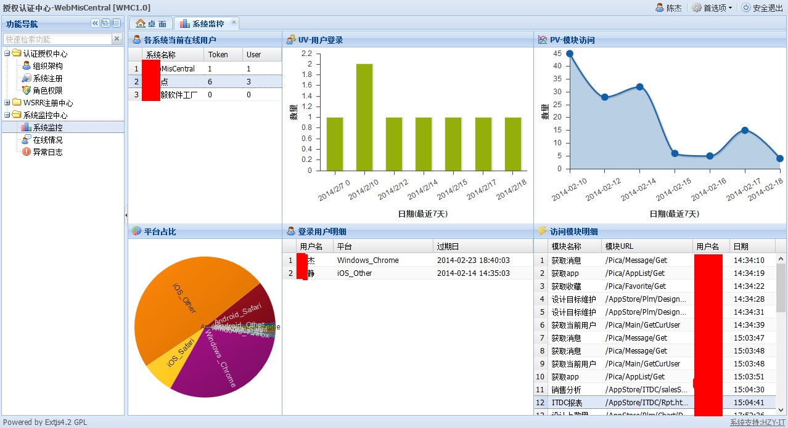The height and width of the screenshot is (428, 788).
Task: Sort by the Token column header
Action: [x=218, y=55]
